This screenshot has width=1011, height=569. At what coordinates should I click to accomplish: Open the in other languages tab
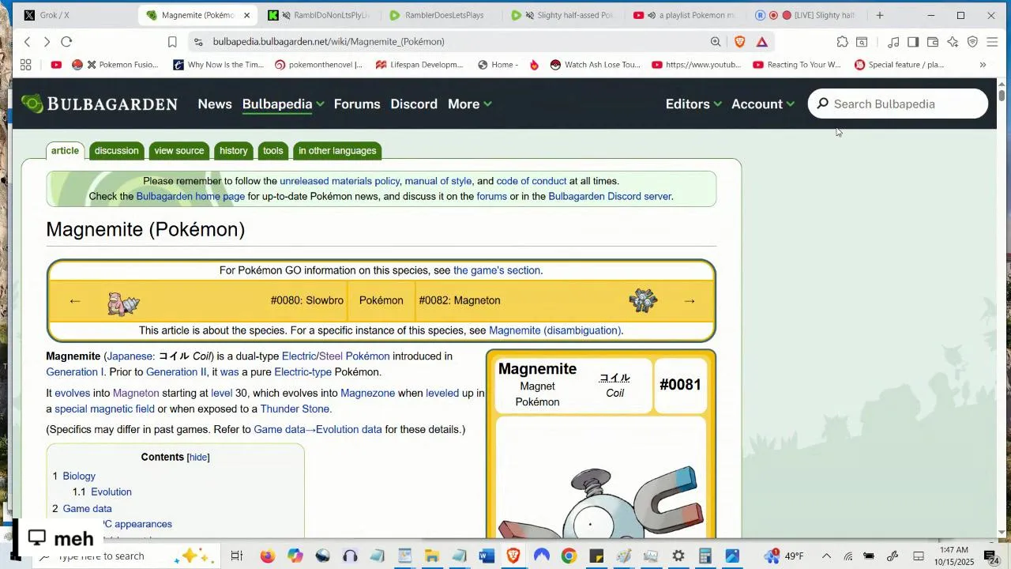coord(337,151)
